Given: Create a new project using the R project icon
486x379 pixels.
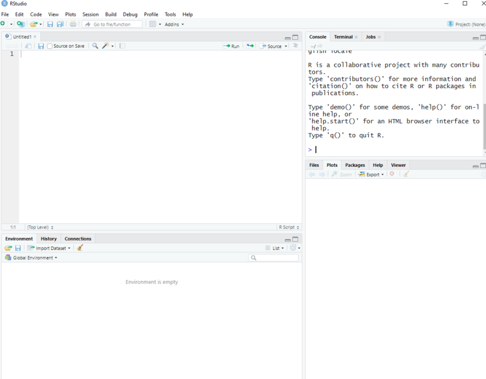Looking at the screenshot, I should (x=21, y=24).
